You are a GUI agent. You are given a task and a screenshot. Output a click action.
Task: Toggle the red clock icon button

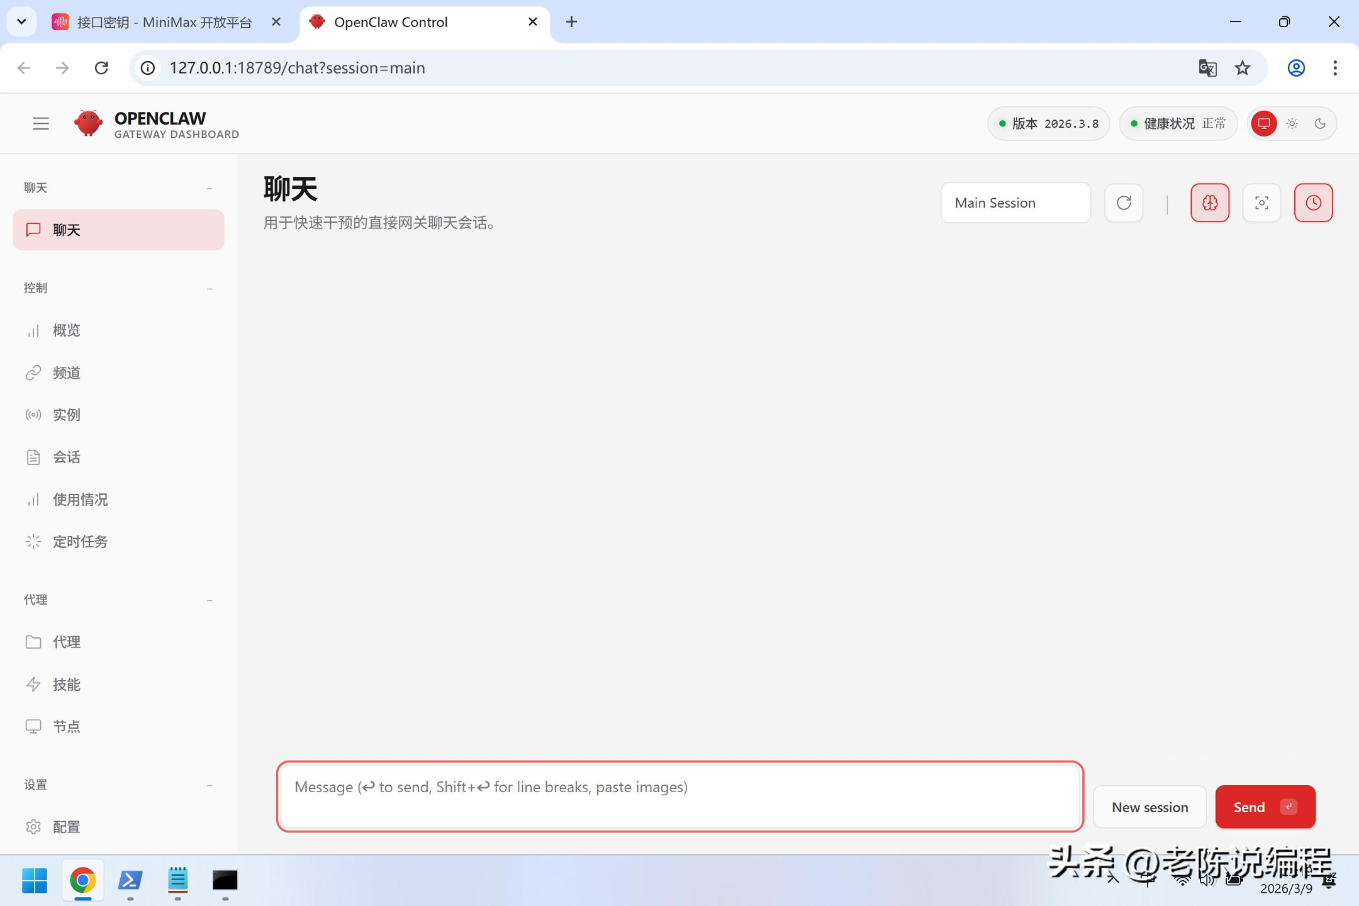(x=1313, y=203)
